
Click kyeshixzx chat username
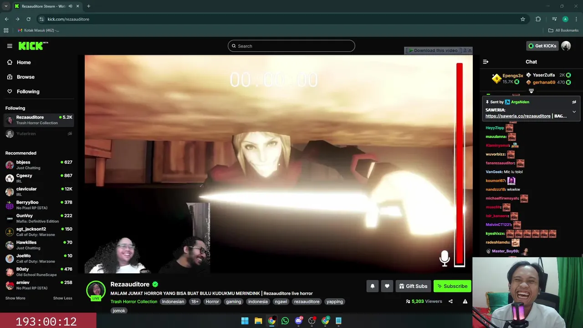point(495,234)
